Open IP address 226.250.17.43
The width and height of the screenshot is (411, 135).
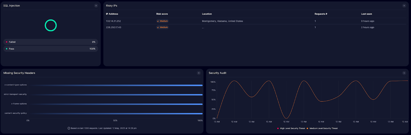[114, 27]
